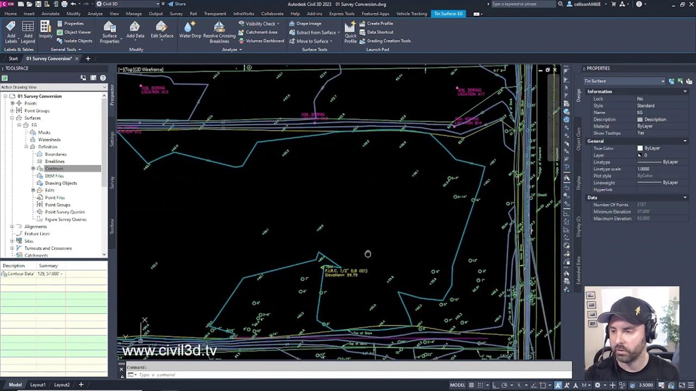Viewport: 696px width, 391px height.
Task: Expand the Alignments node in Toolspace
Action: click(x=13, y=226)
